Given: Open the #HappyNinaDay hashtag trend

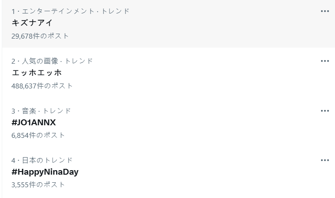Looking at the screenshot, I should pyautogui.click(x=45, y=172).
